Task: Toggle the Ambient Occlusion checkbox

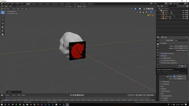Action: (x=162, y=53)
